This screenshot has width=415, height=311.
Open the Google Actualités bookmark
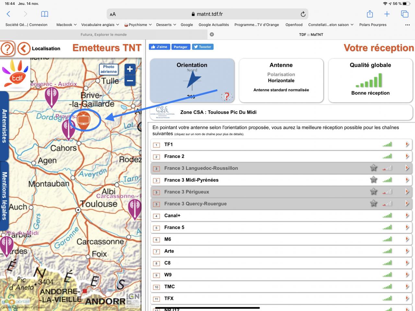tap(214, 25)
